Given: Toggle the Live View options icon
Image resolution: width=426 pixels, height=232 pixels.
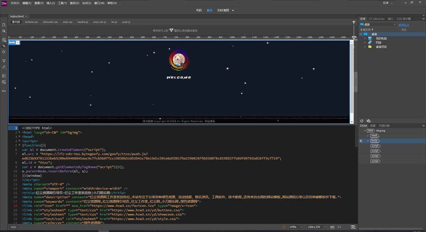Looking at the screenshot, I should (x=4, y=40).
